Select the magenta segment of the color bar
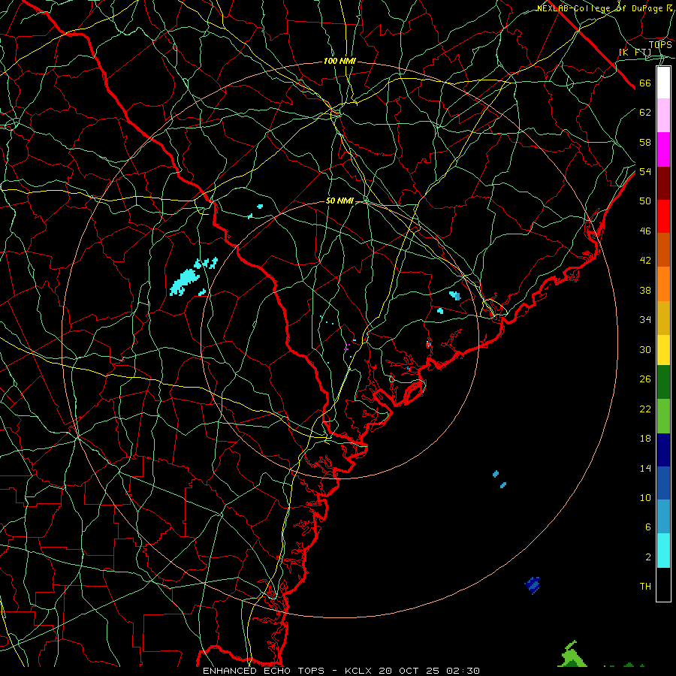This screenshot has height=676, width=676. (663, 149)
